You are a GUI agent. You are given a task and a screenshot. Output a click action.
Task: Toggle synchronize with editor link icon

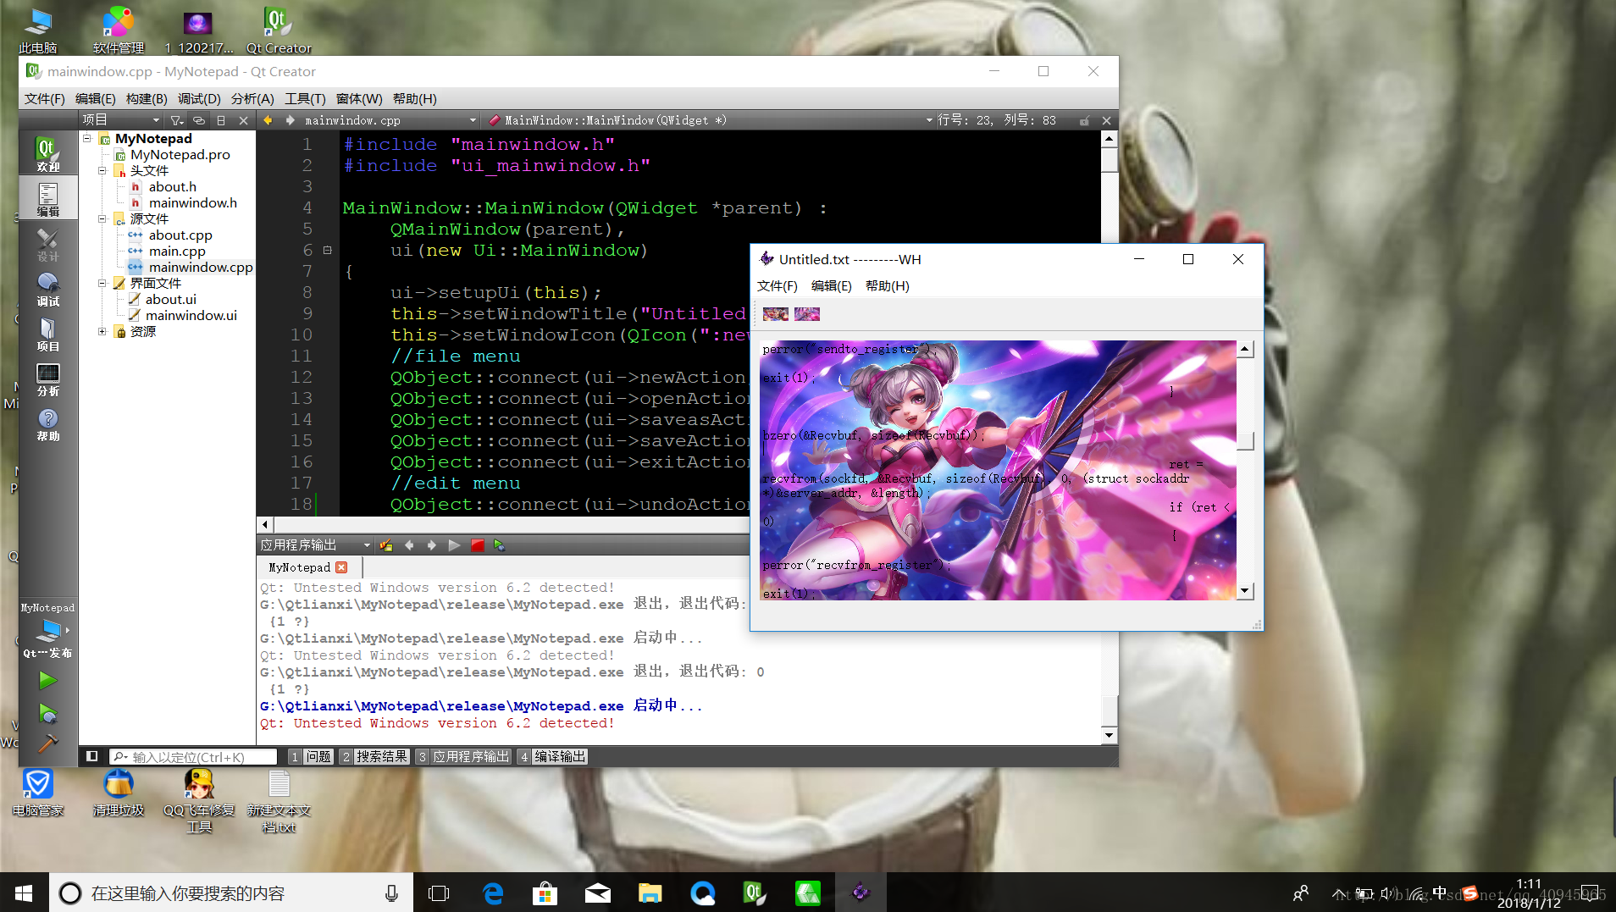[x=199, y=120]
